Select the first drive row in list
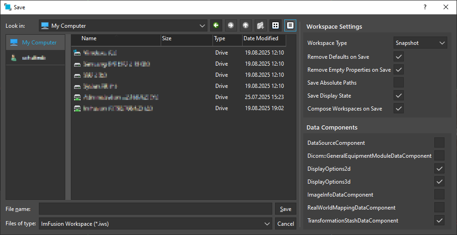 179,53
